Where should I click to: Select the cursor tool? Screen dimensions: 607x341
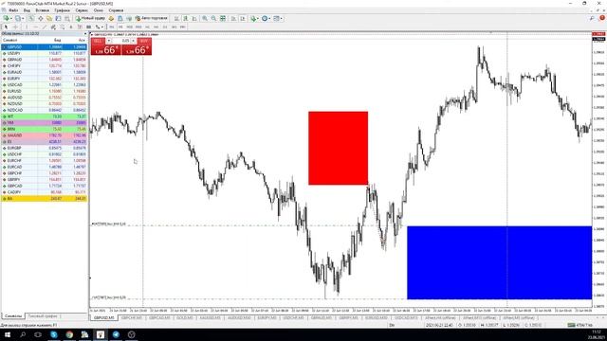click(x=6, y=27)
